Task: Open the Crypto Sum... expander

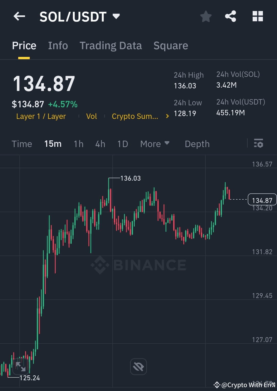Action: pyautogui.click(x=135, y=116)
